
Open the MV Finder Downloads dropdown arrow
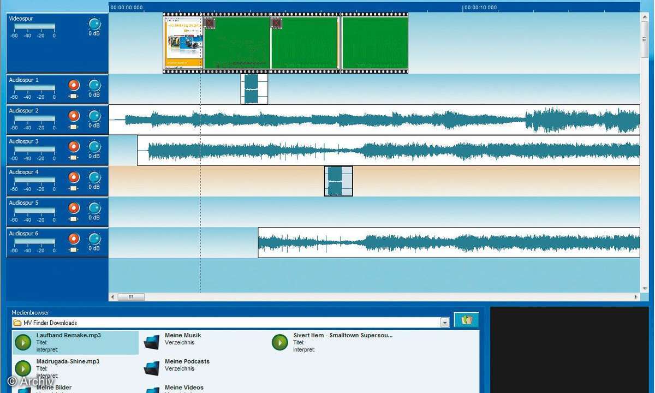pos(445,323)
